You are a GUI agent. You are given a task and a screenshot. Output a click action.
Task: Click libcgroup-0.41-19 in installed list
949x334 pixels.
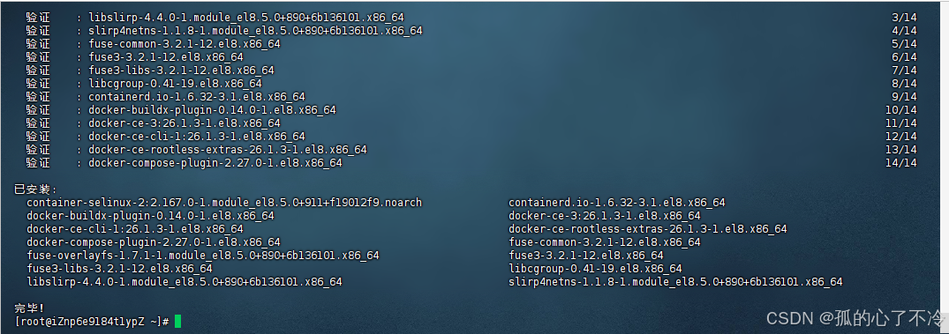[x=595, y=269]
